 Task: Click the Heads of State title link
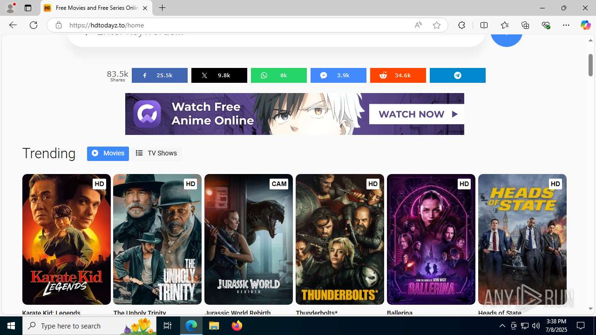pyautogui.click(x=500, y=313)
